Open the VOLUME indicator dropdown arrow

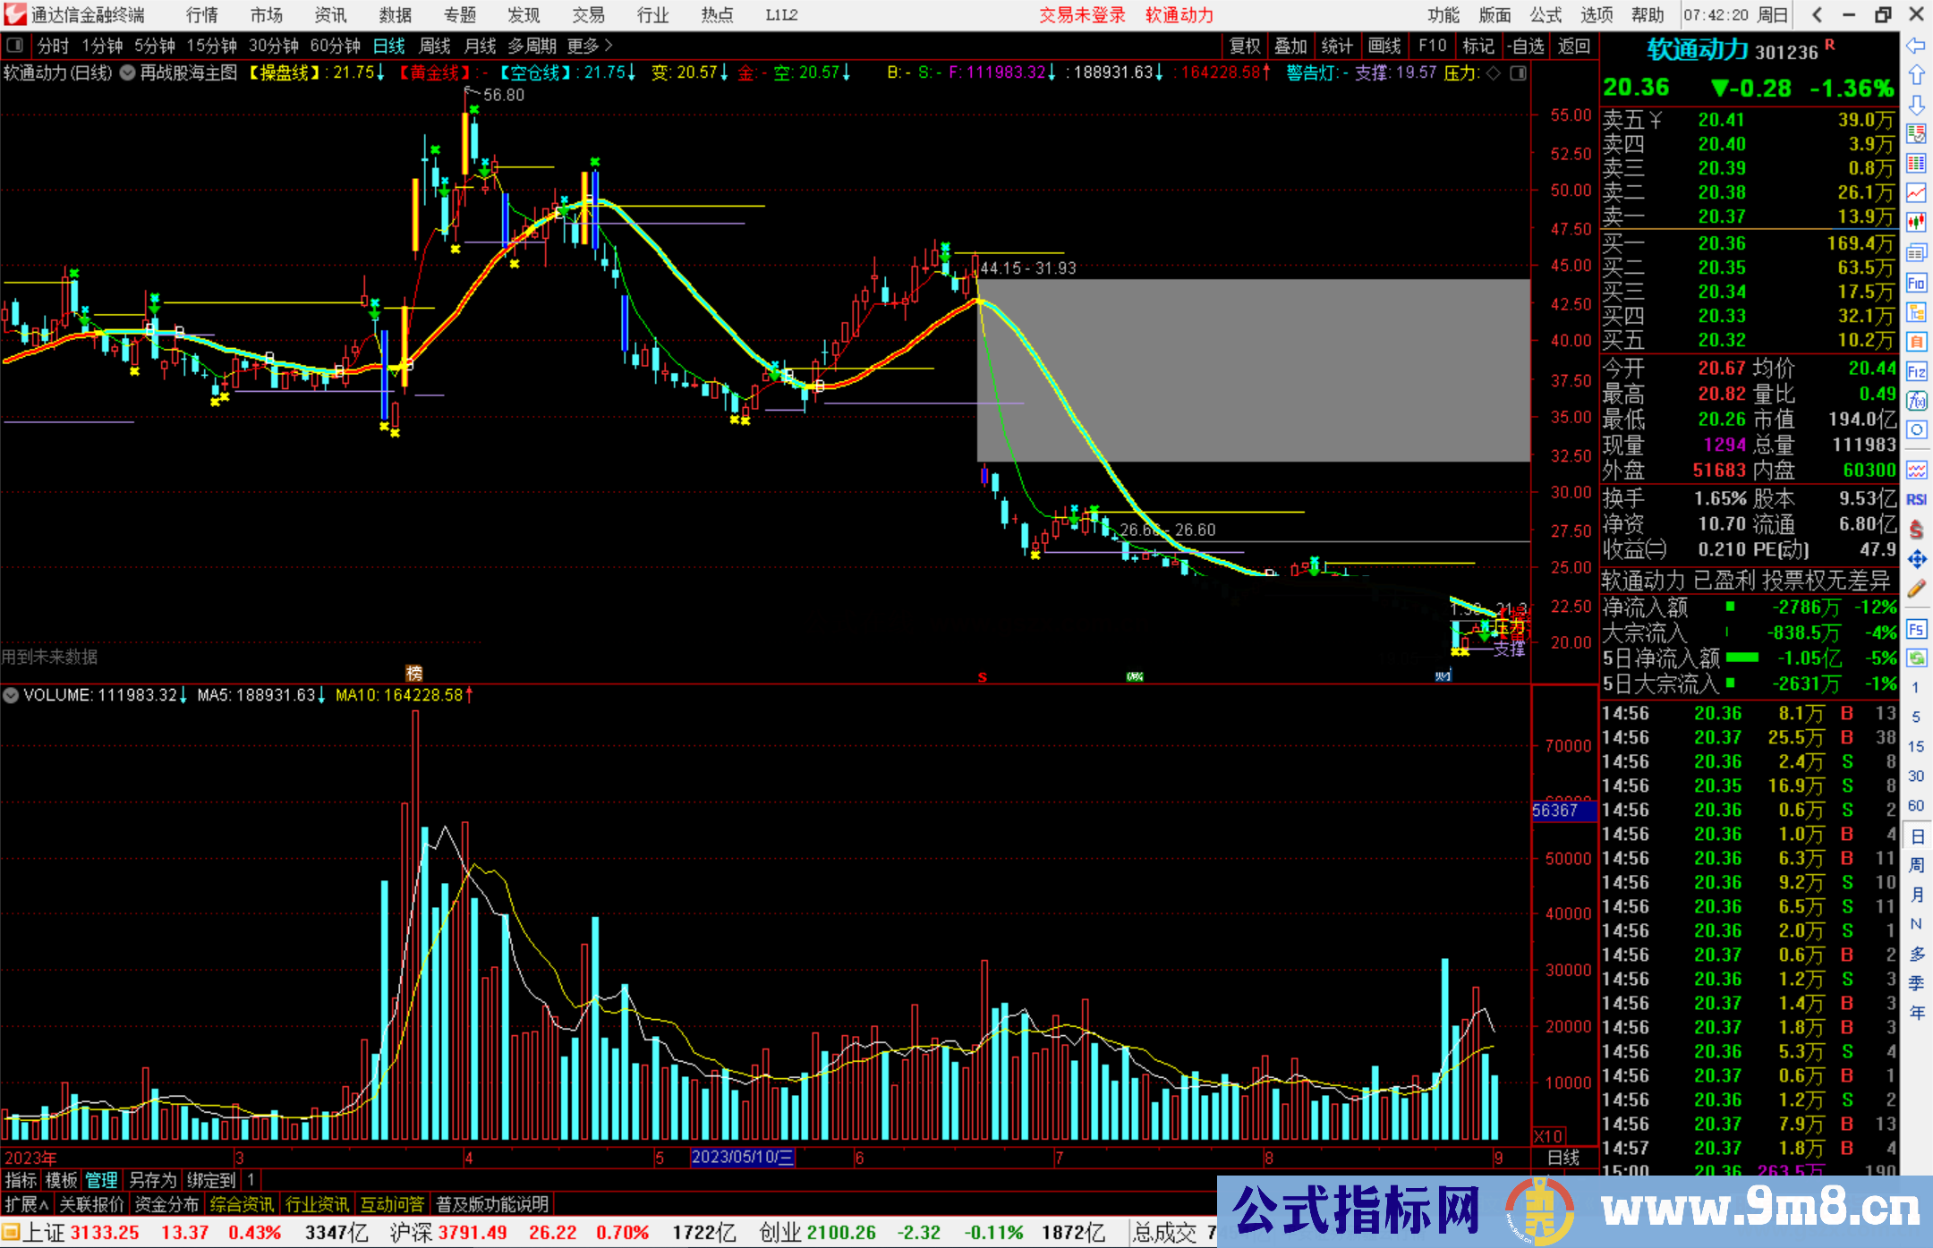(11, 695)
